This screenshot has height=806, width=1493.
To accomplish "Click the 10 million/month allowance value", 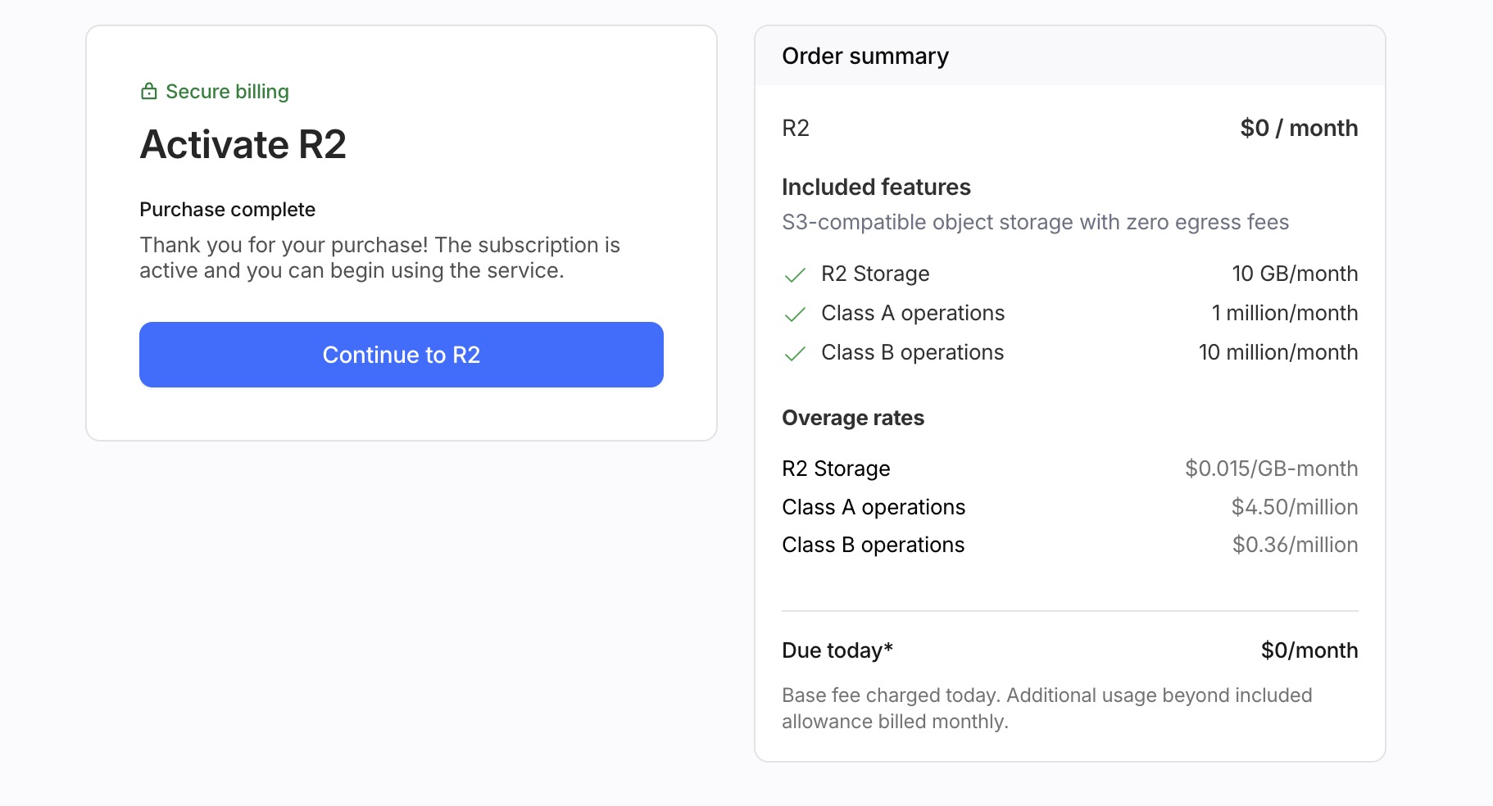I will [1278, 352].
